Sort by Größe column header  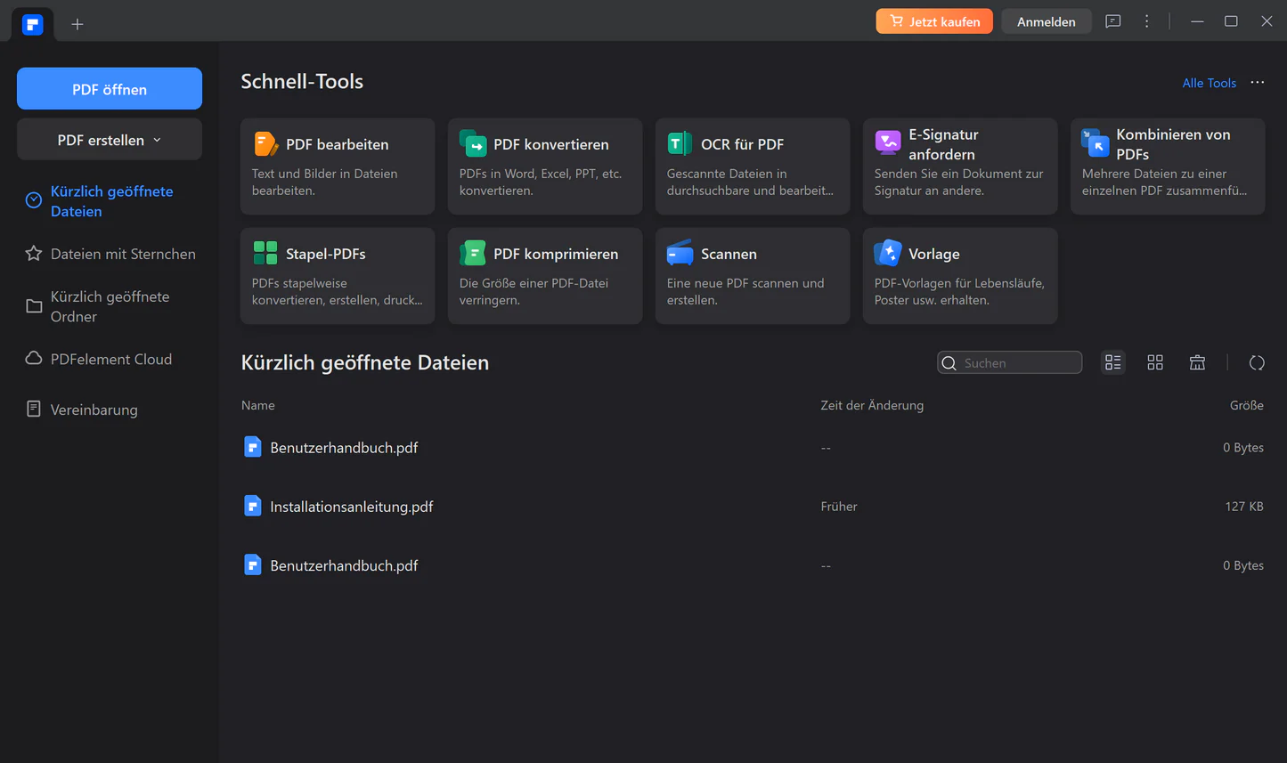coord(1246,405)
